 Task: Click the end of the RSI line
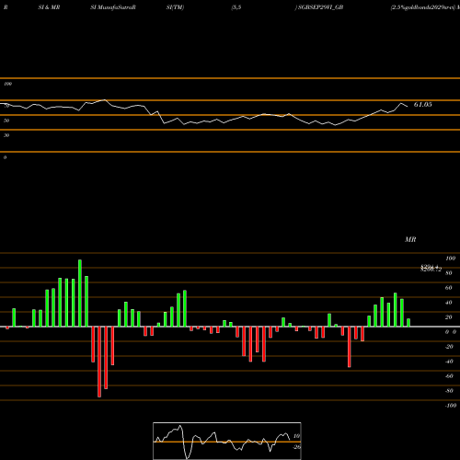[x=408, y=107]
